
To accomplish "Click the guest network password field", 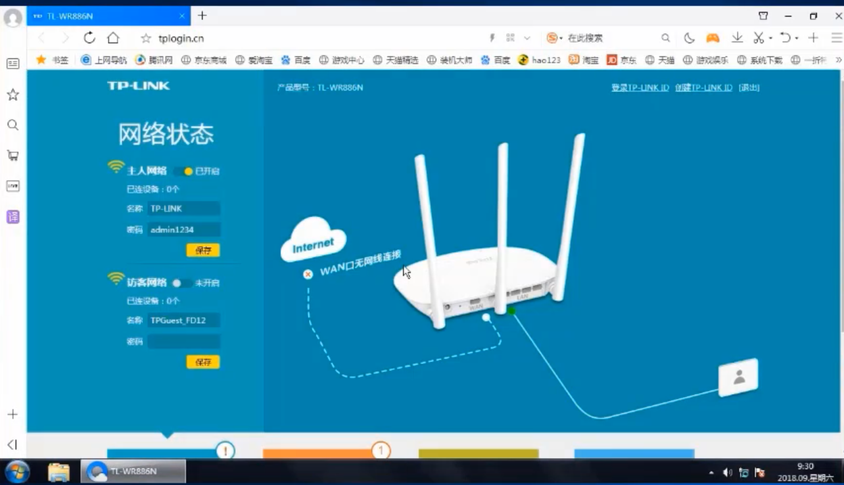I will [183, 342].
